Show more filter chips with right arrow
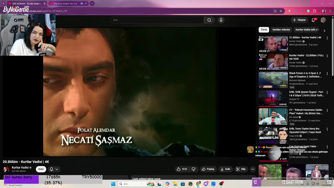The height and width of the screenshot is (188, 334). pos(324,31)
